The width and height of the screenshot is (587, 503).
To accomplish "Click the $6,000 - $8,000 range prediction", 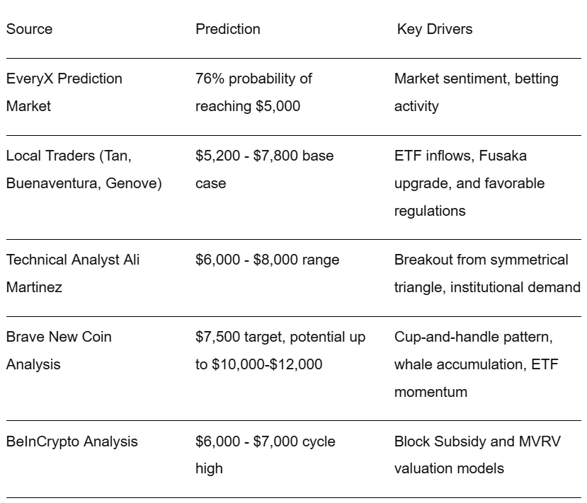I will coord(267,260).
